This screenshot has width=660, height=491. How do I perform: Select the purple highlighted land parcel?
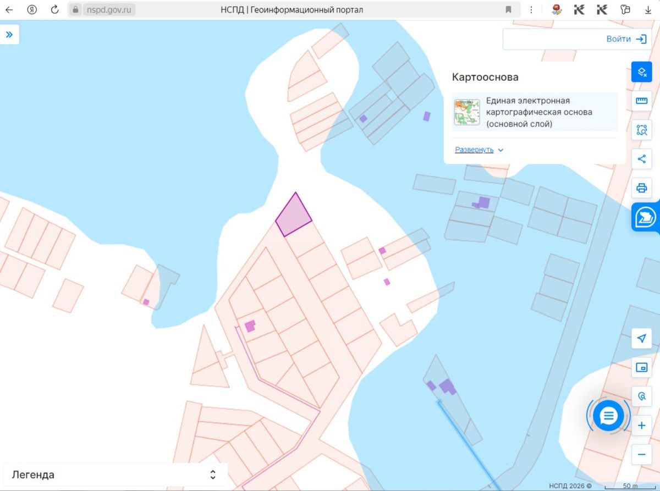[294, 216]
